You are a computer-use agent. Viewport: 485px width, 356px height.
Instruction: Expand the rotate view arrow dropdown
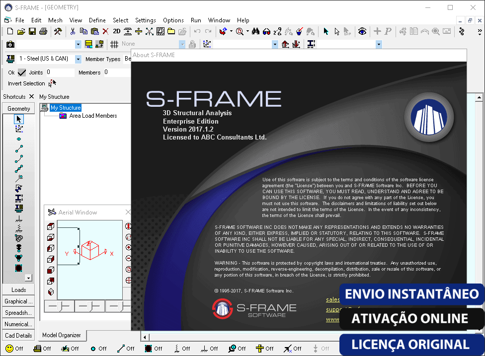[x=231, y=31]
